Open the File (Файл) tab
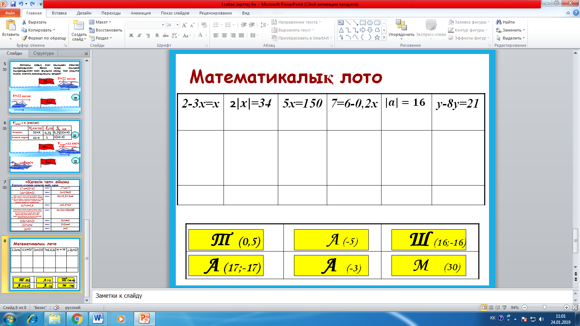Screen dimensions: 580x326 [10, 13]
